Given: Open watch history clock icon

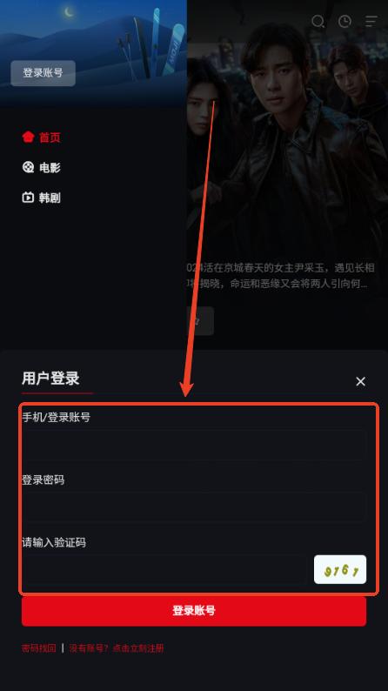Looking at the screenshot, I should (345, 21).
